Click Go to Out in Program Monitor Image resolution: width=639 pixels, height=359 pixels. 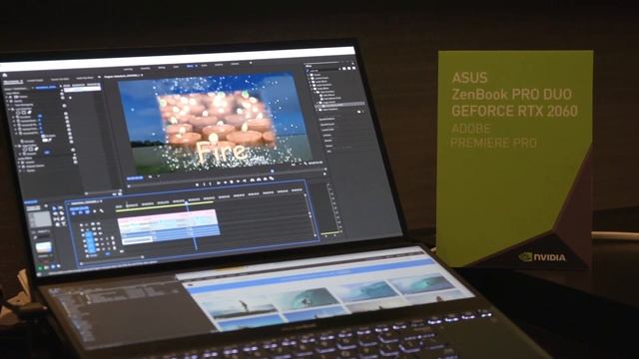point(245,181)
